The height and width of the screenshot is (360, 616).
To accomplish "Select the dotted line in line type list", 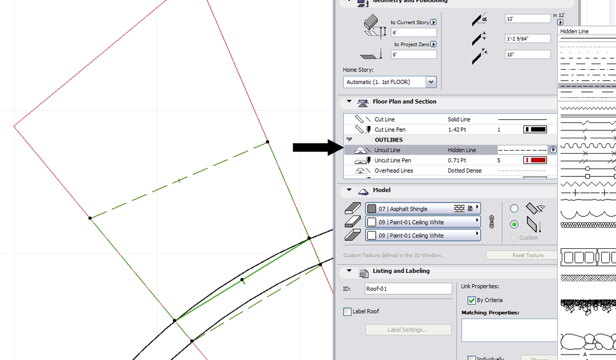I will coord(587,47).
